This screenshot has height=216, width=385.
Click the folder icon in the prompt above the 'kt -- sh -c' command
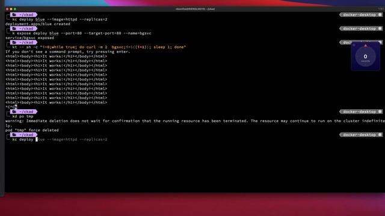[14, 43]
